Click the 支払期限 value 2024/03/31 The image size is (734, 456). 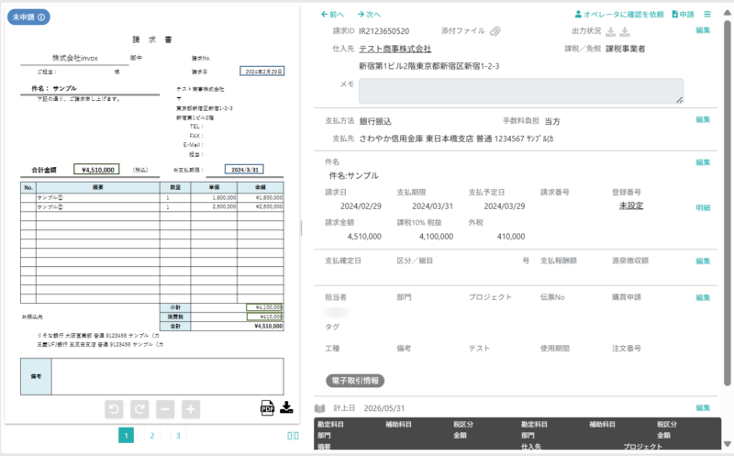tap(432, 206)
